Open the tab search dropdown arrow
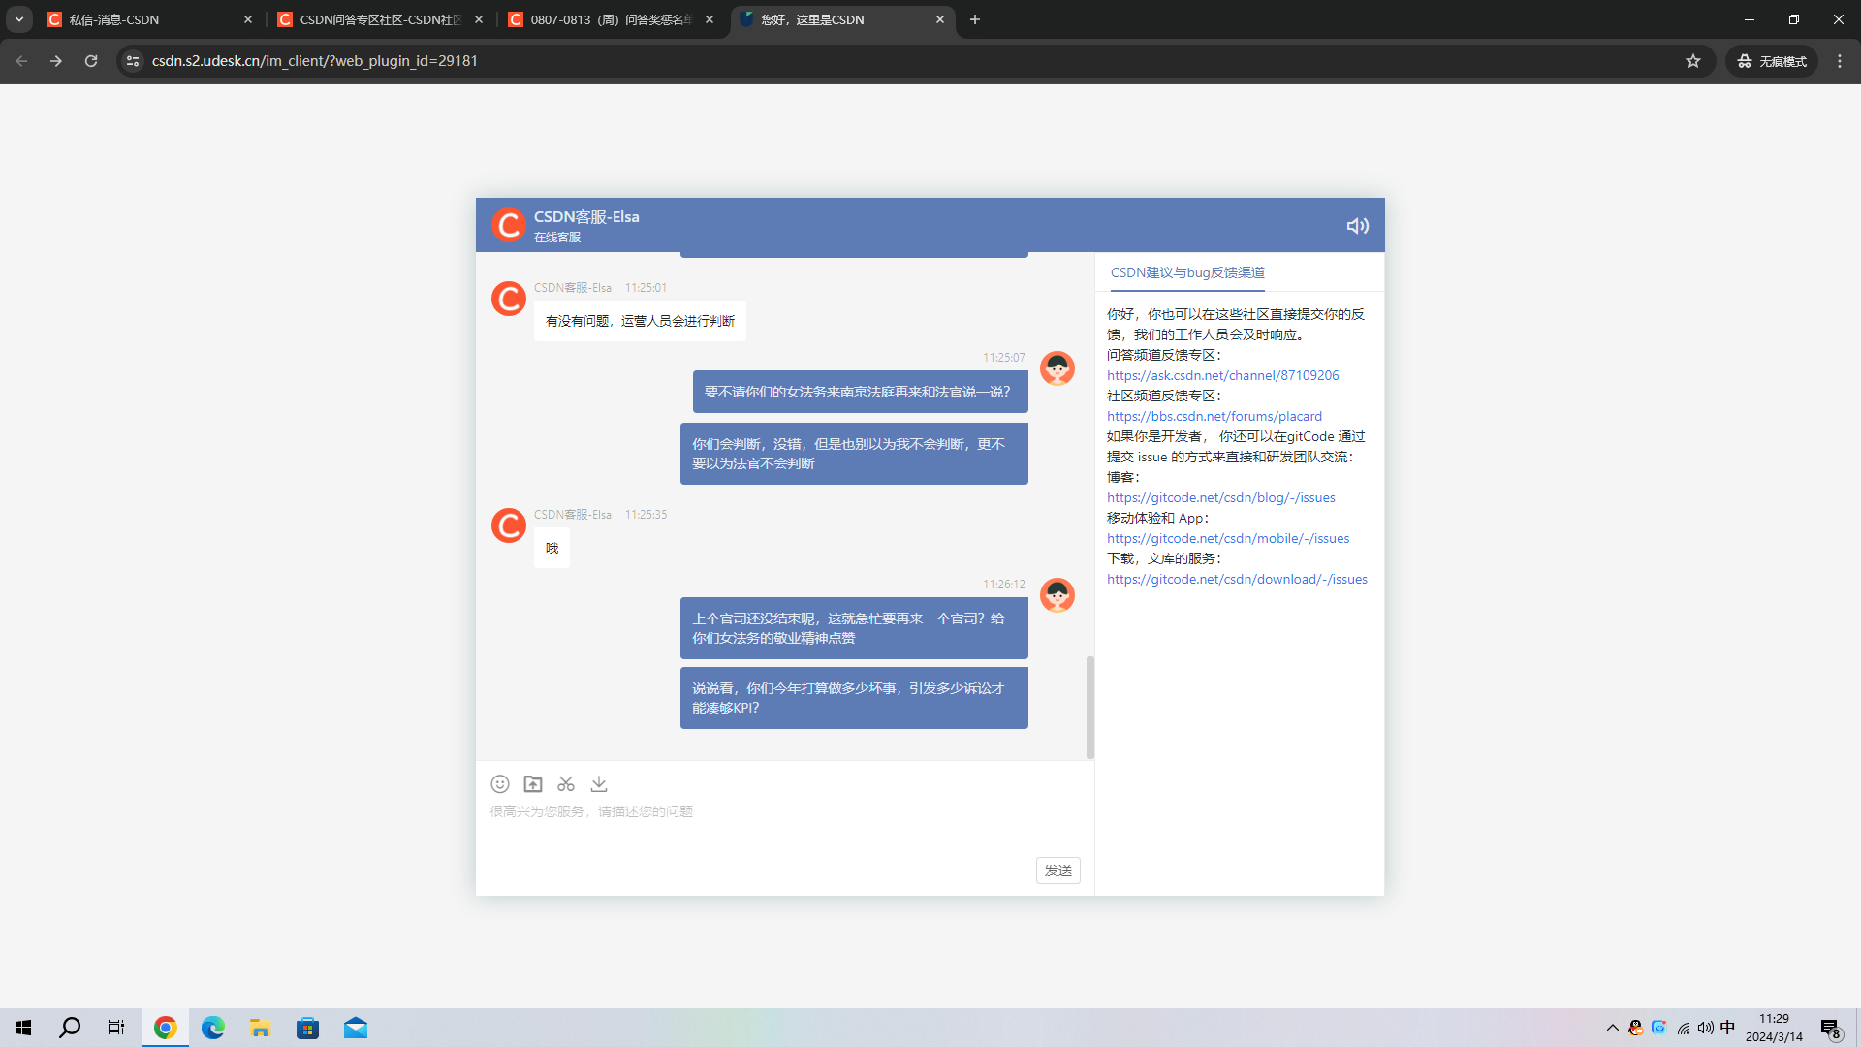1861x1047 pixels. click(19, 19)
